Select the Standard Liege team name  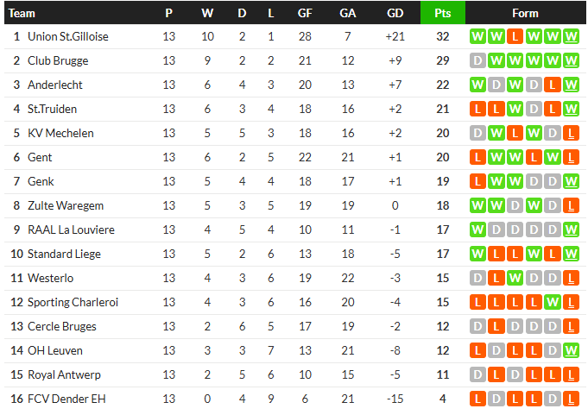tap(64, 255)
